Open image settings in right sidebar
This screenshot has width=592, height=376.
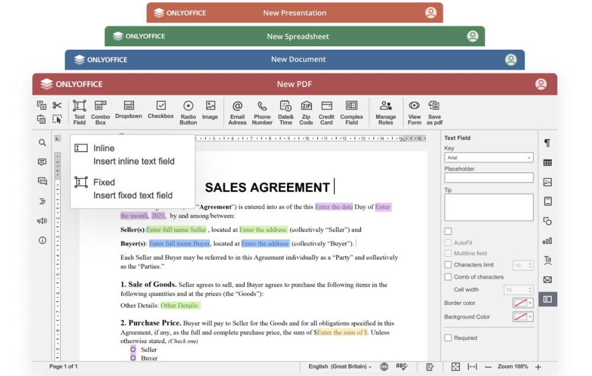pyautogui.click(x=548, y=182)
